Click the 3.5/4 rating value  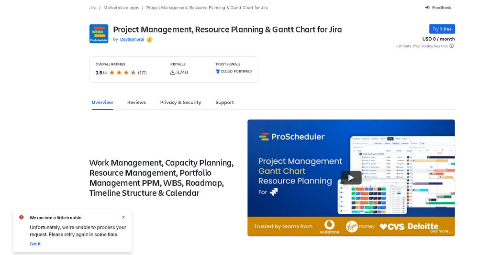(x=101, y=73)
